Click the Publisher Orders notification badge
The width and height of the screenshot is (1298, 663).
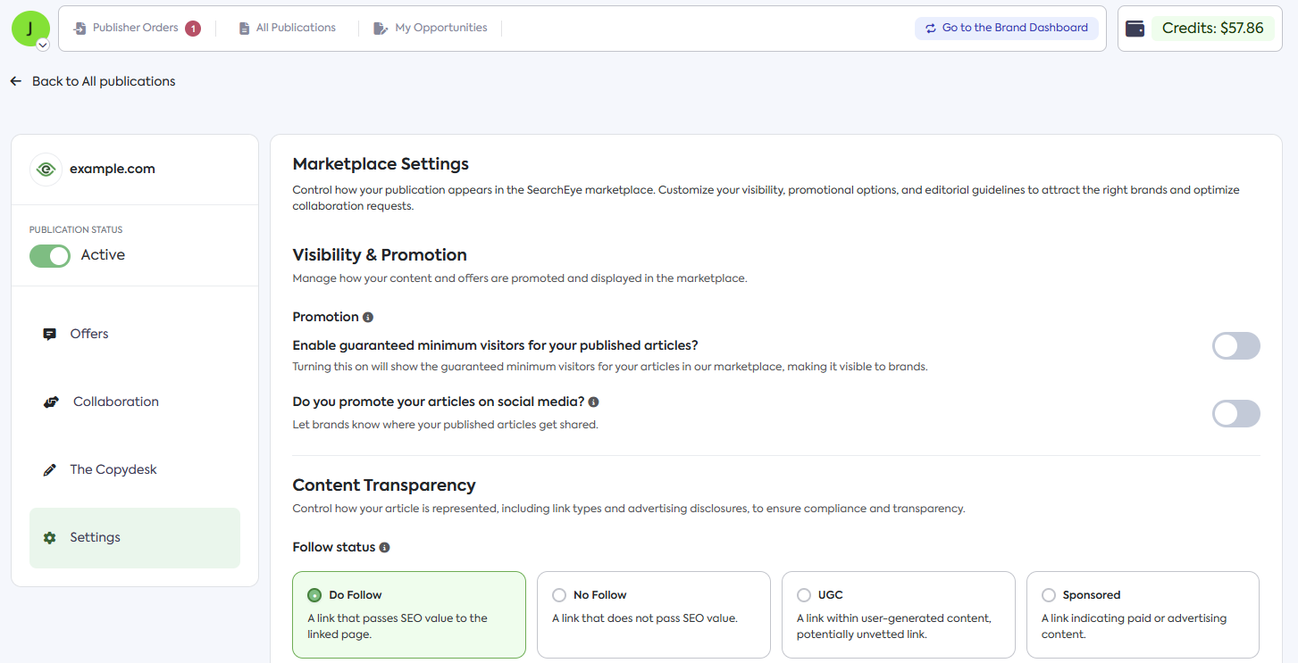click(193, 29)
